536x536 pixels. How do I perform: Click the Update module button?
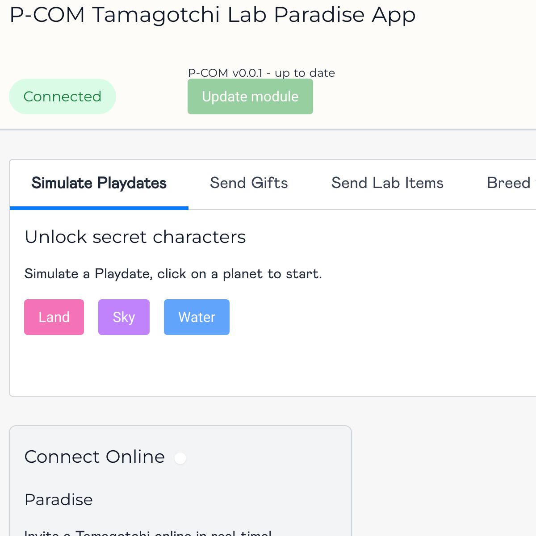tap(250, 96)
